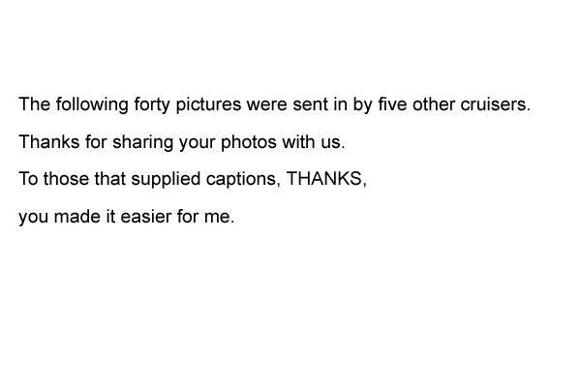
Task: Click the capitalized word "THANKS,"
Action: point(326,179)
